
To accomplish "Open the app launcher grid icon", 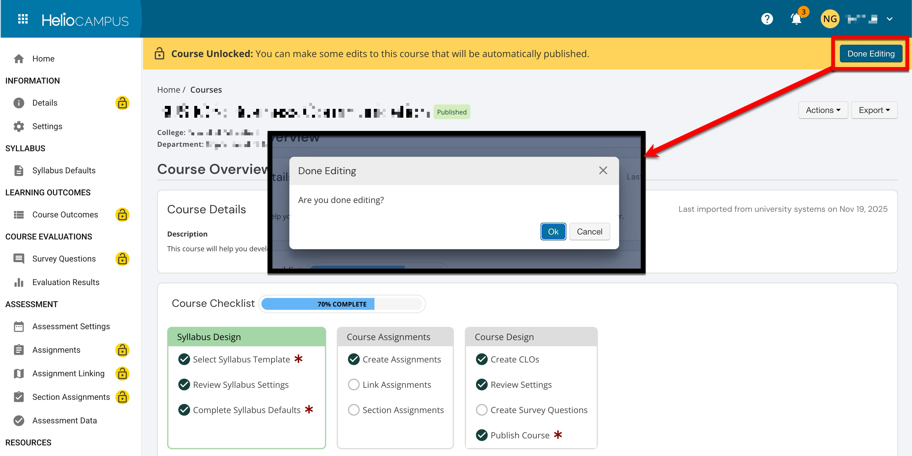I will click(23, 19).
